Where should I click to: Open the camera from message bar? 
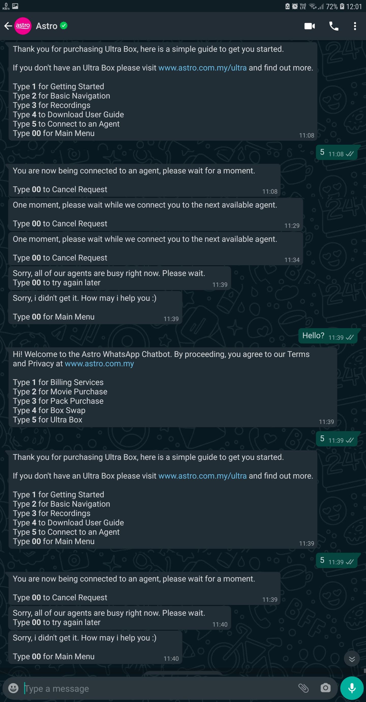tap(325, 688)
